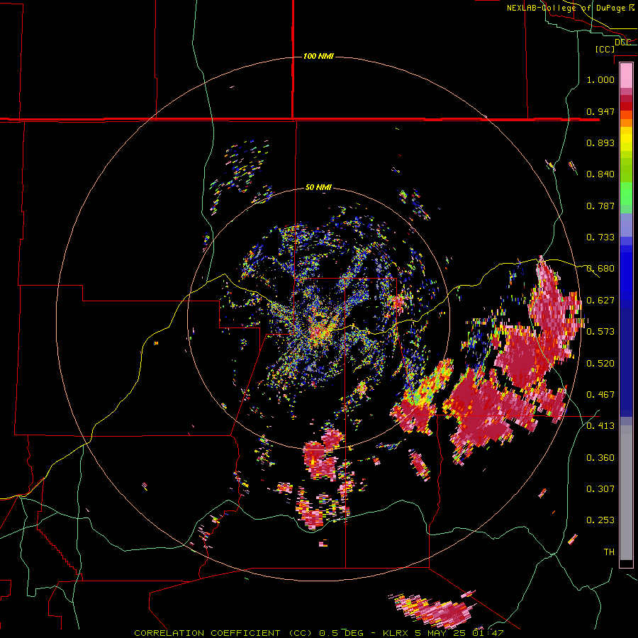Click the gray lower segment of color bar
This screenshot has width=638, height=638.
pos(626,493)
